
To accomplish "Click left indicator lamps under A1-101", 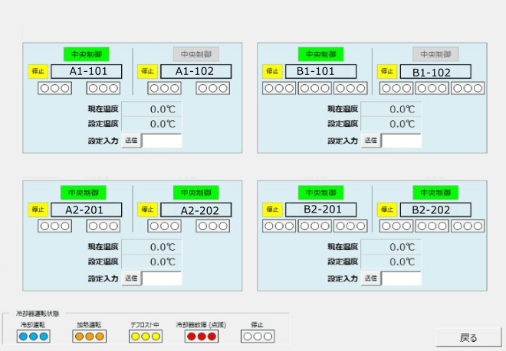I will click(54, 88).
